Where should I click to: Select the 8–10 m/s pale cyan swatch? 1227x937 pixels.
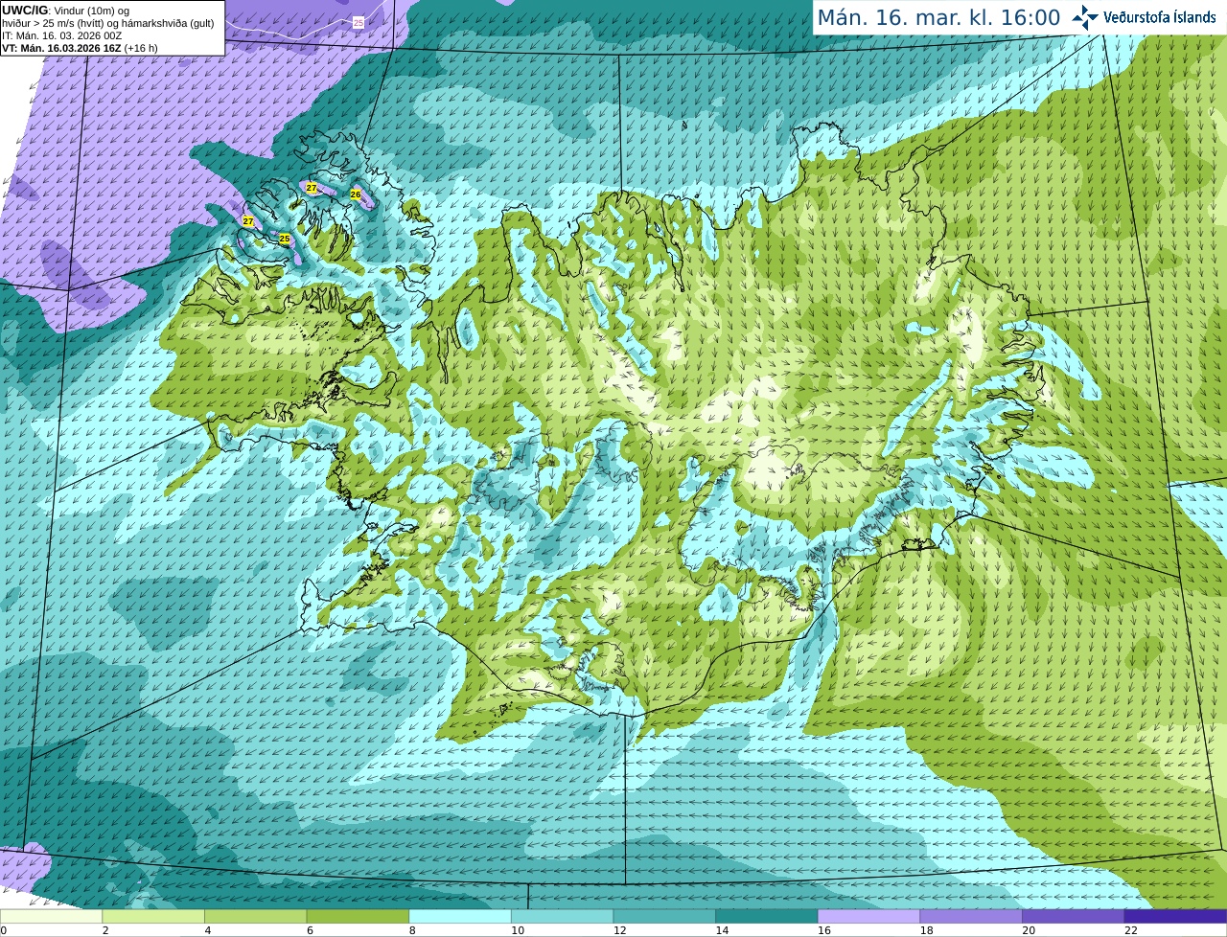460,917
